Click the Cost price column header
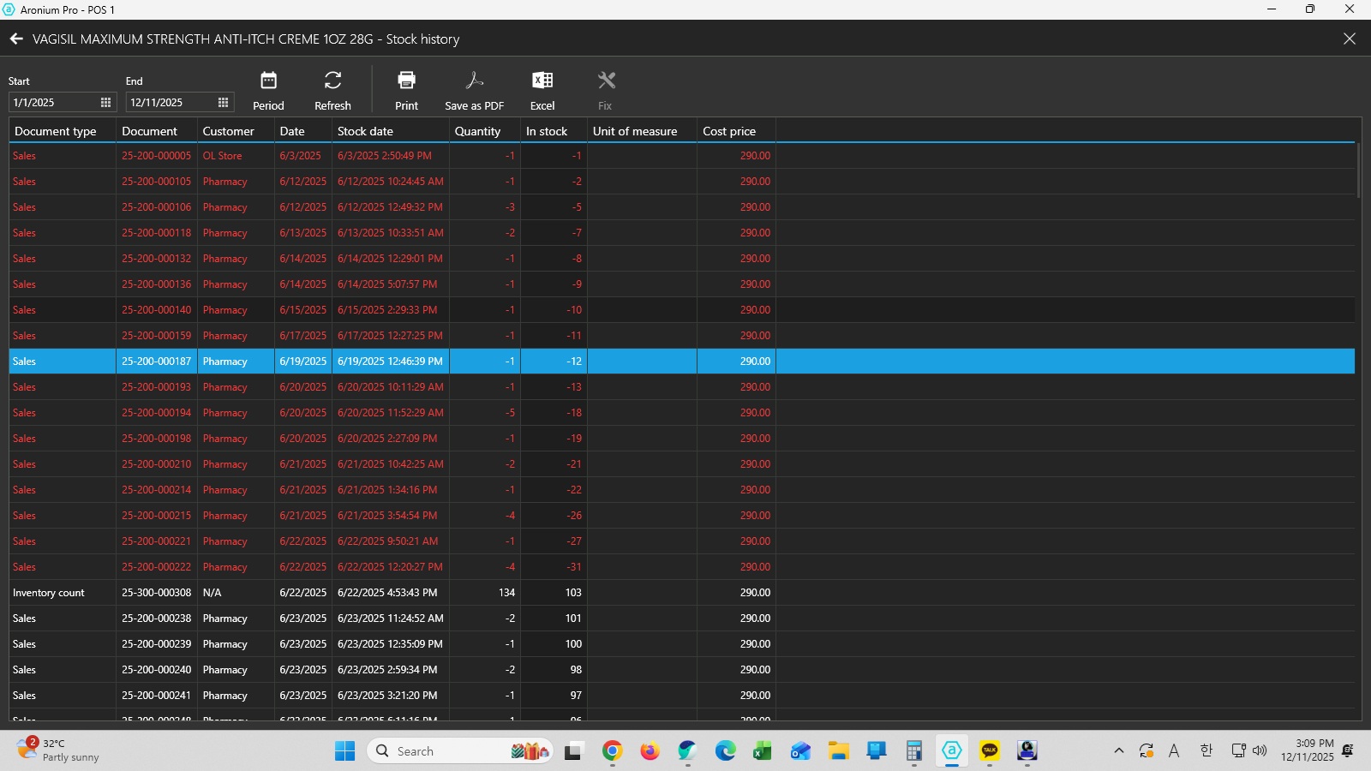 pos(729,131)
